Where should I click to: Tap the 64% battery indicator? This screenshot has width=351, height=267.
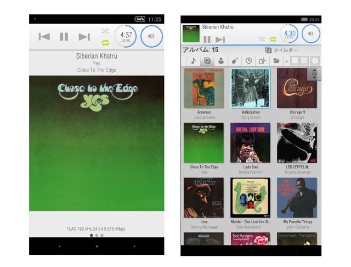tap(140, 19)
